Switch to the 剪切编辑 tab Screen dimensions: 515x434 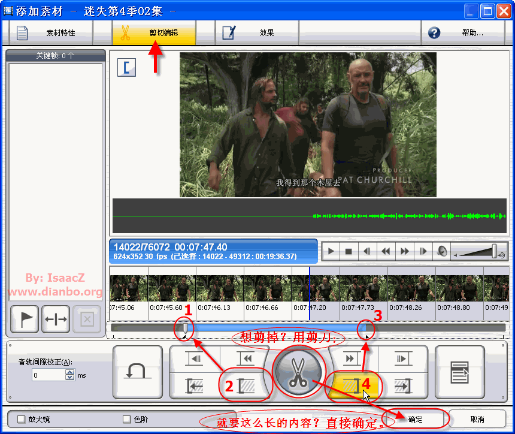(154, 32)
